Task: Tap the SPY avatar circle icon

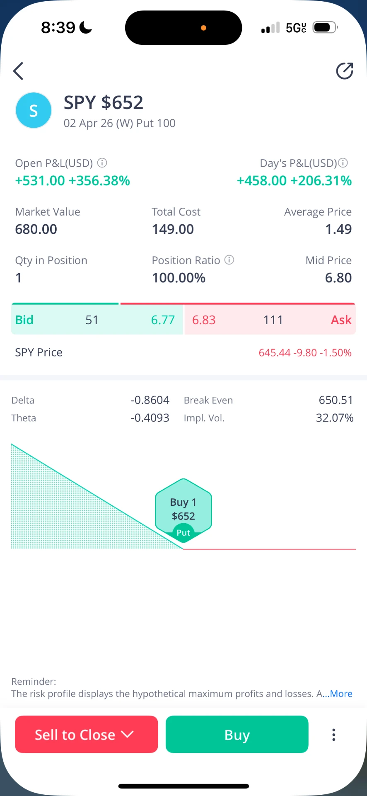Action: (34, 110)
